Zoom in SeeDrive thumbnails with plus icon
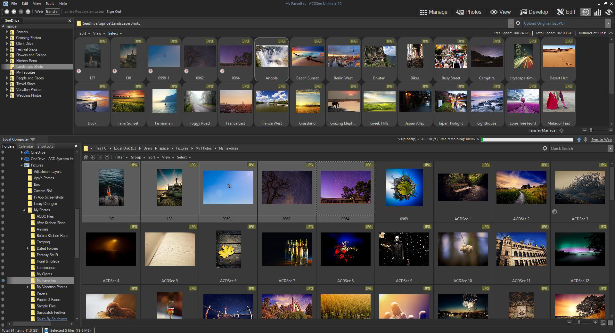The height and width of the screenshot is (333, 615). (x=611, y=130)
